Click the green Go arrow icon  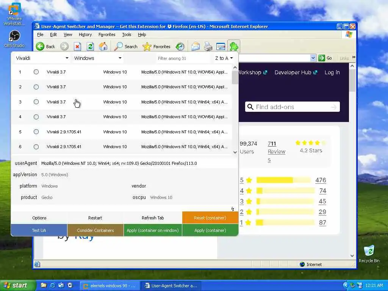[321, 58]
